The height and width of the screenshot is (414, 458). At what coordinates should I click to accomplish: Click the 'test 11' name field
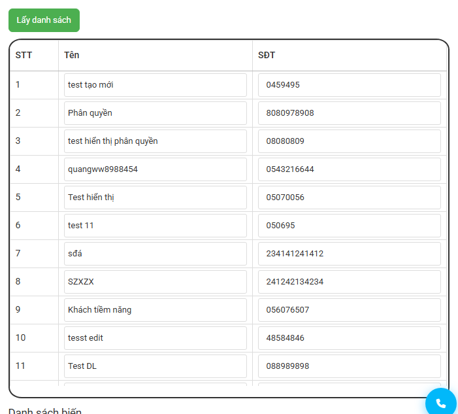(155, 226)
